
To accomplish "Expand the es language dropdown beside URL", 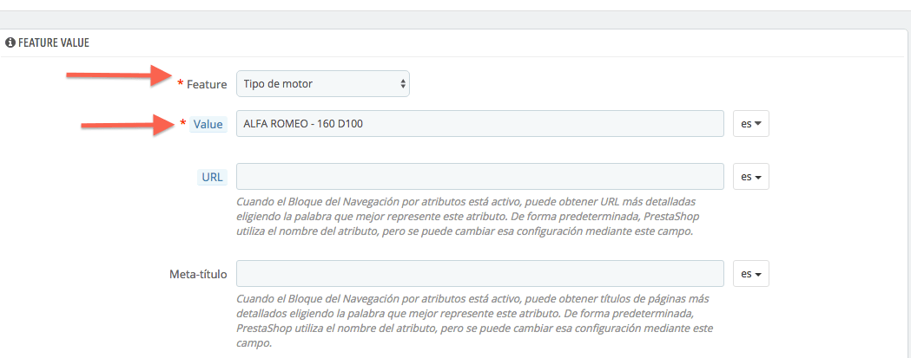I will [751, 176].
